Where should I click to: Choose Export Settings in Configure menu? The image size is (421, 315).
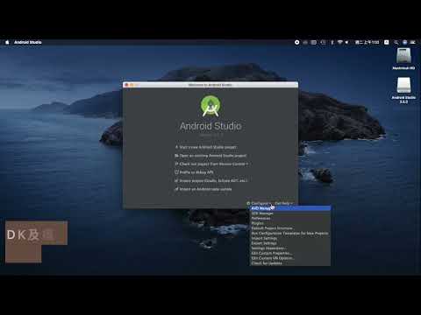(290, 243)
